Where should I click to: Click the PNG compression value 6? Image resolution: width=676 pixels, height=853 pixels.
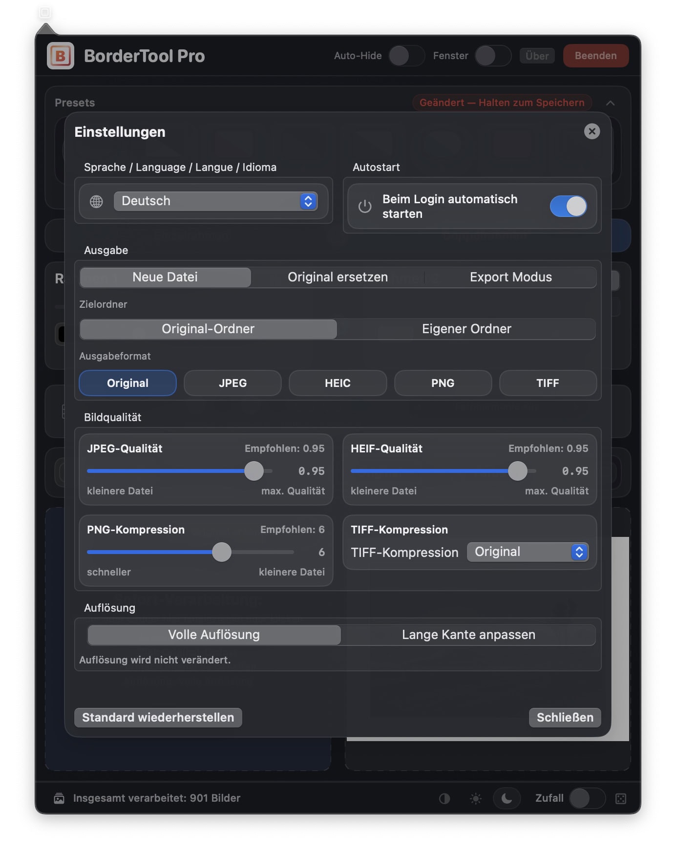321,552
